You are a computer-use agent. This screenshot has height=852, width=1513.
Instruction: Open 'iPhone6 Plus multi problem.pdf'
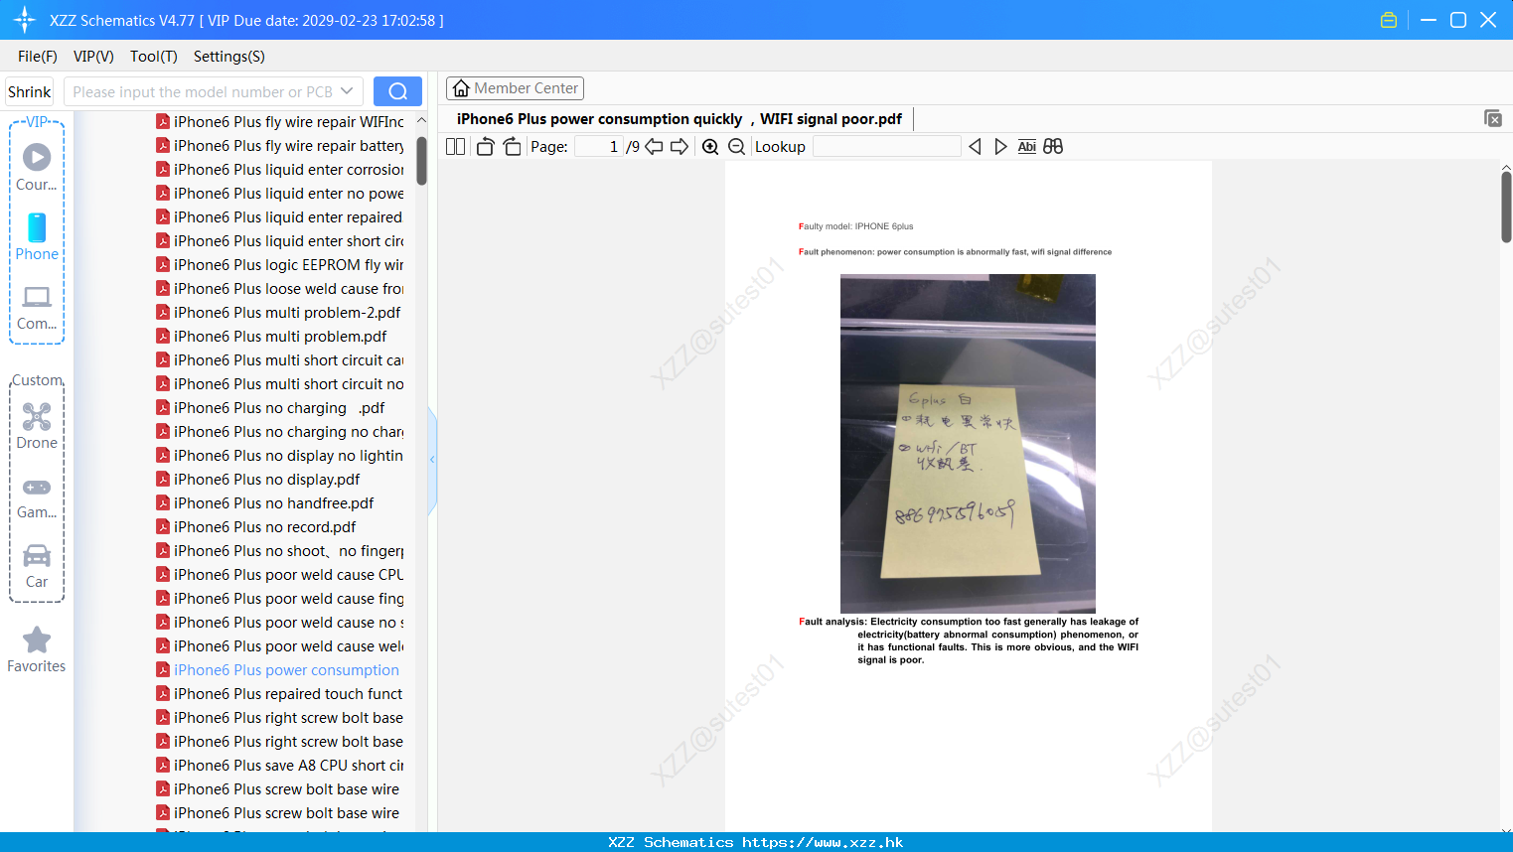(x=271, y=337)
